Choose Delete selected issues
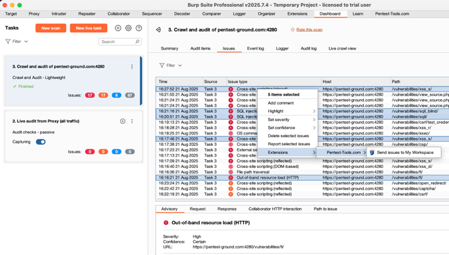 click(287, 136)
